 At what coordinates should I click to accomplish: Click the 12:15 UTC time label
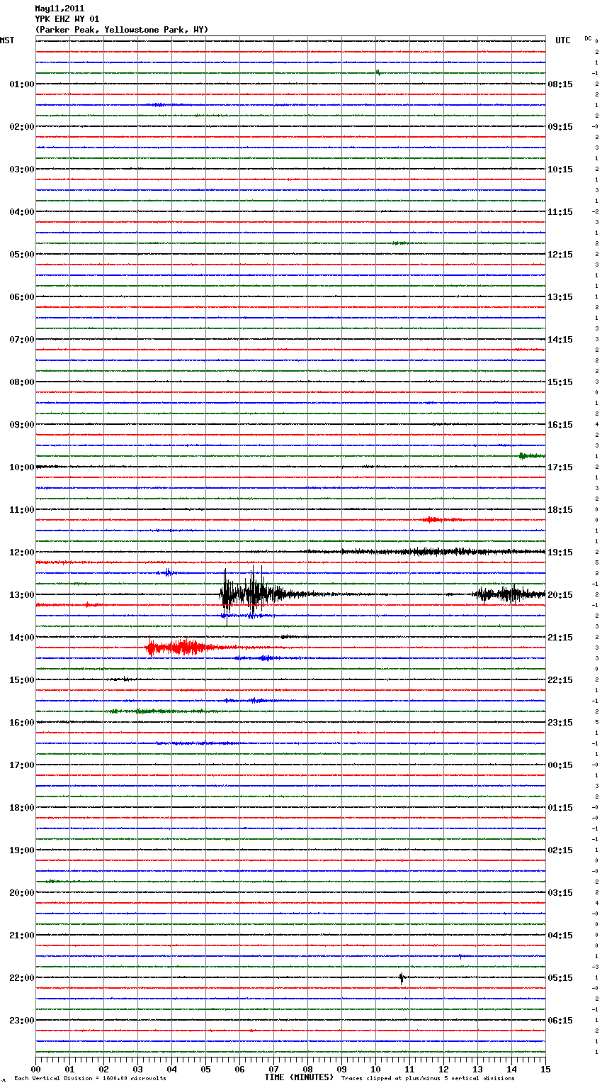pos(560,255)
